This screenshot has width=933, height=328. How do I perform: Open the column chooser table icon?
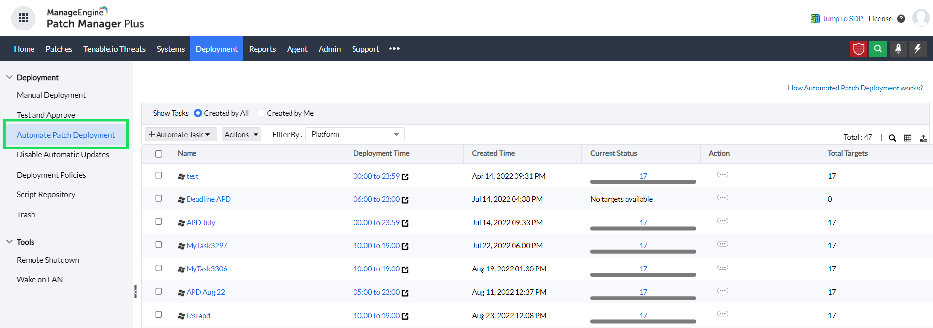(x=908, y=138)
